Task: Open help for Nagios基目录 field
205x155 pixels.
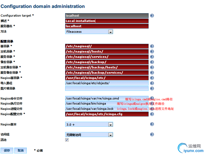Action: (x=152, y=78)
